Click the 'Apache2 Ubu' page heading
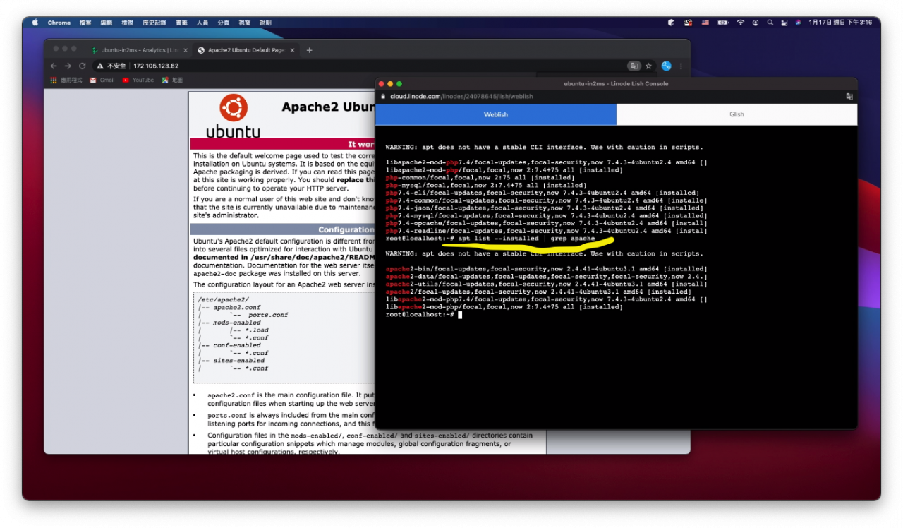This screenshot has height=528, width=903. point(327,107)
